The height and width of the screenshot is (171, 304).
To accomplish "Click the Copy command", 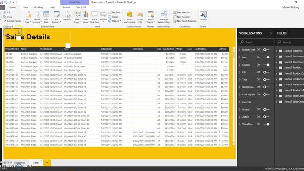I will pyautogui.click(x=8, y=17).
